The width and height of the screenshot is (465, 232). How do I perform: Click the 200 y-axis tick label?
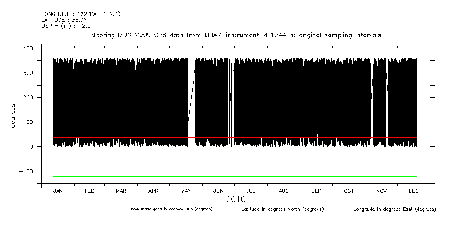(28, 98)
